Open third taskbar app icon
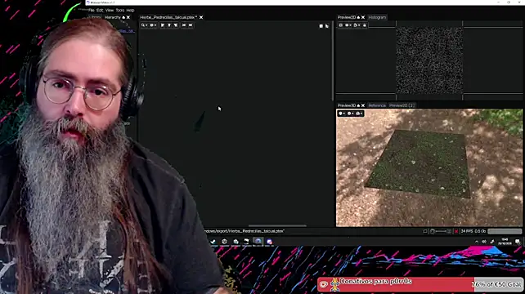The width and height of the screenshot is (525, 294). point(236,242)
